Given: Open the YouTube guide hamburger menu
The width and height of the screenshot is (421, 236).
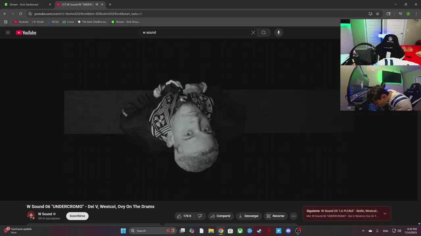Looking at the screenshot, I should click(8, 32).
